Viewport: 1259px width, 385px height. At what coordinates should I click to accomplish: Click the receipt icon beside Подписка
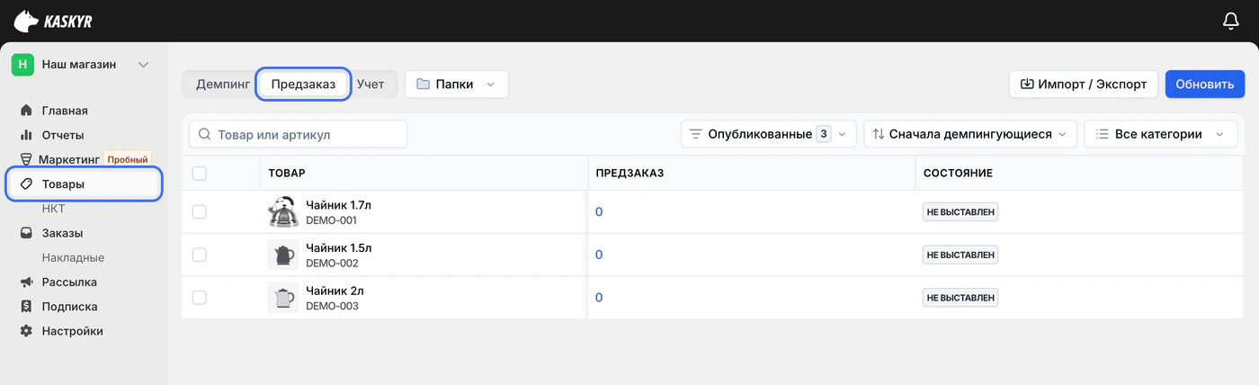pyautogui.click(x=26, y=306)
